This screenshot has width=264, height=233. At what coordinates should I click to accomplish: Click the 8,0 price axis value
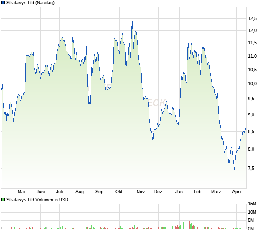click(251, 149)
